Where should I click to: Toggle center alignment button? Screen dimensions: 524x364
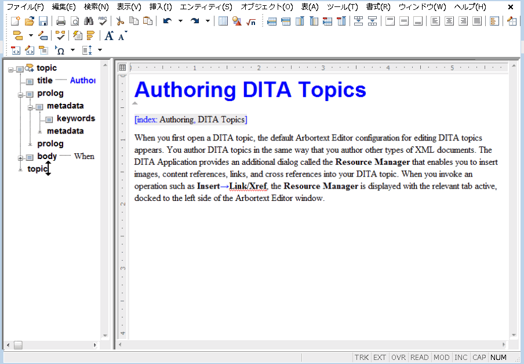click(x=449, y=21)
